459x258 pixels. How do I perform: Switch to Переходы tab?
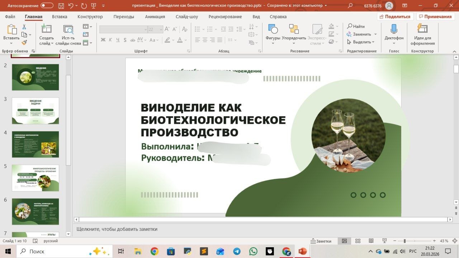[x=124, y=17]
